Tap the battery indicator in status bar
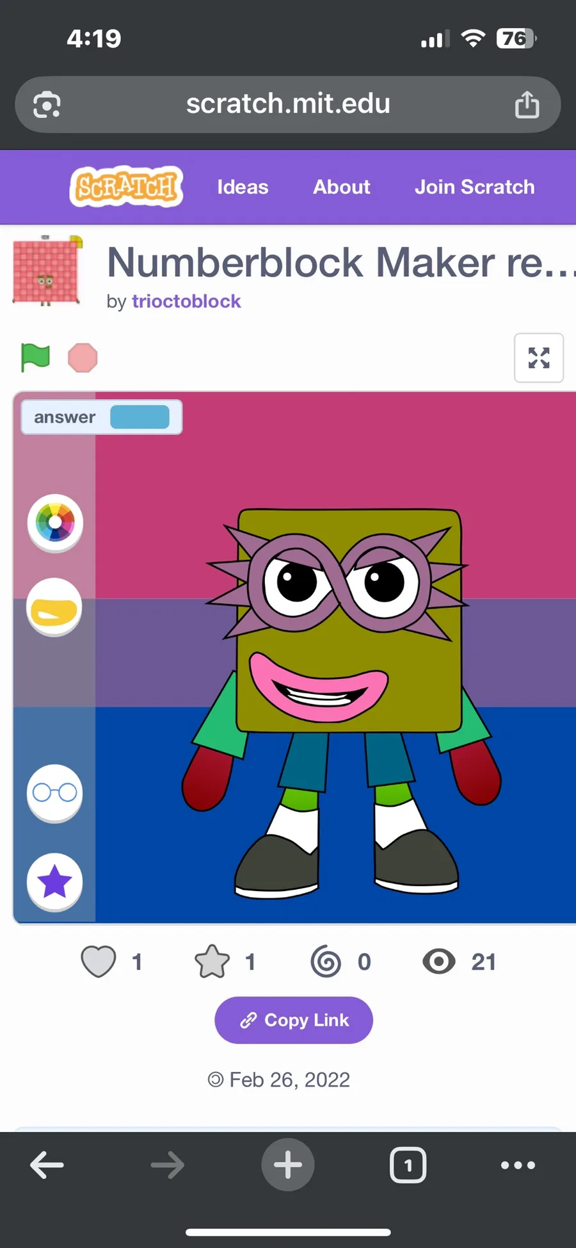This screenshot has height=1248, width=576. coord(516,38)
